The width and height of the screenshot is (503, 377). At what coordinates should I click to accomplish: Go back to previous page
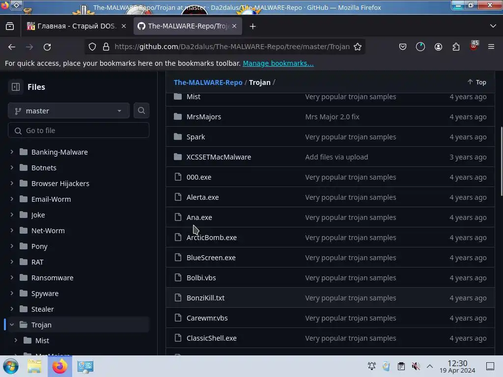tap(12, 47)
